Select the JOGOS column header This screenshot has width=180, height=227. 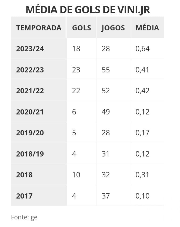click(113, 28)
